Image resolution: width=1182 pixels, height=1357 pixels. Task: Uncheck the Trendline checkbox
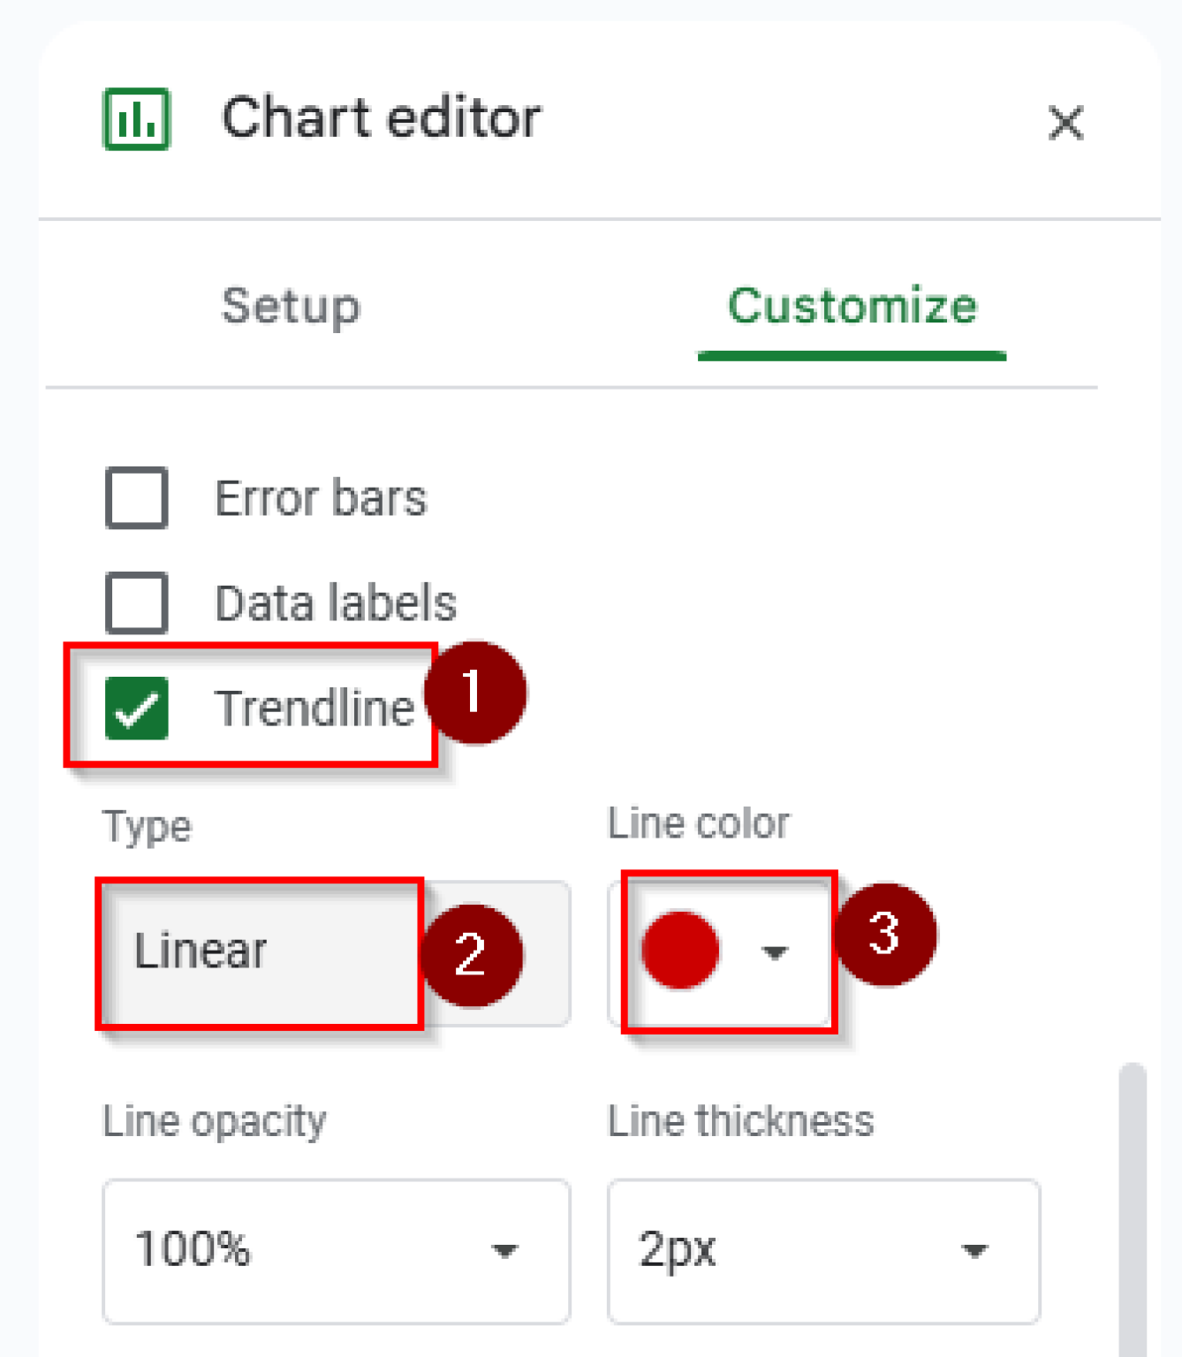click(137, 708)
